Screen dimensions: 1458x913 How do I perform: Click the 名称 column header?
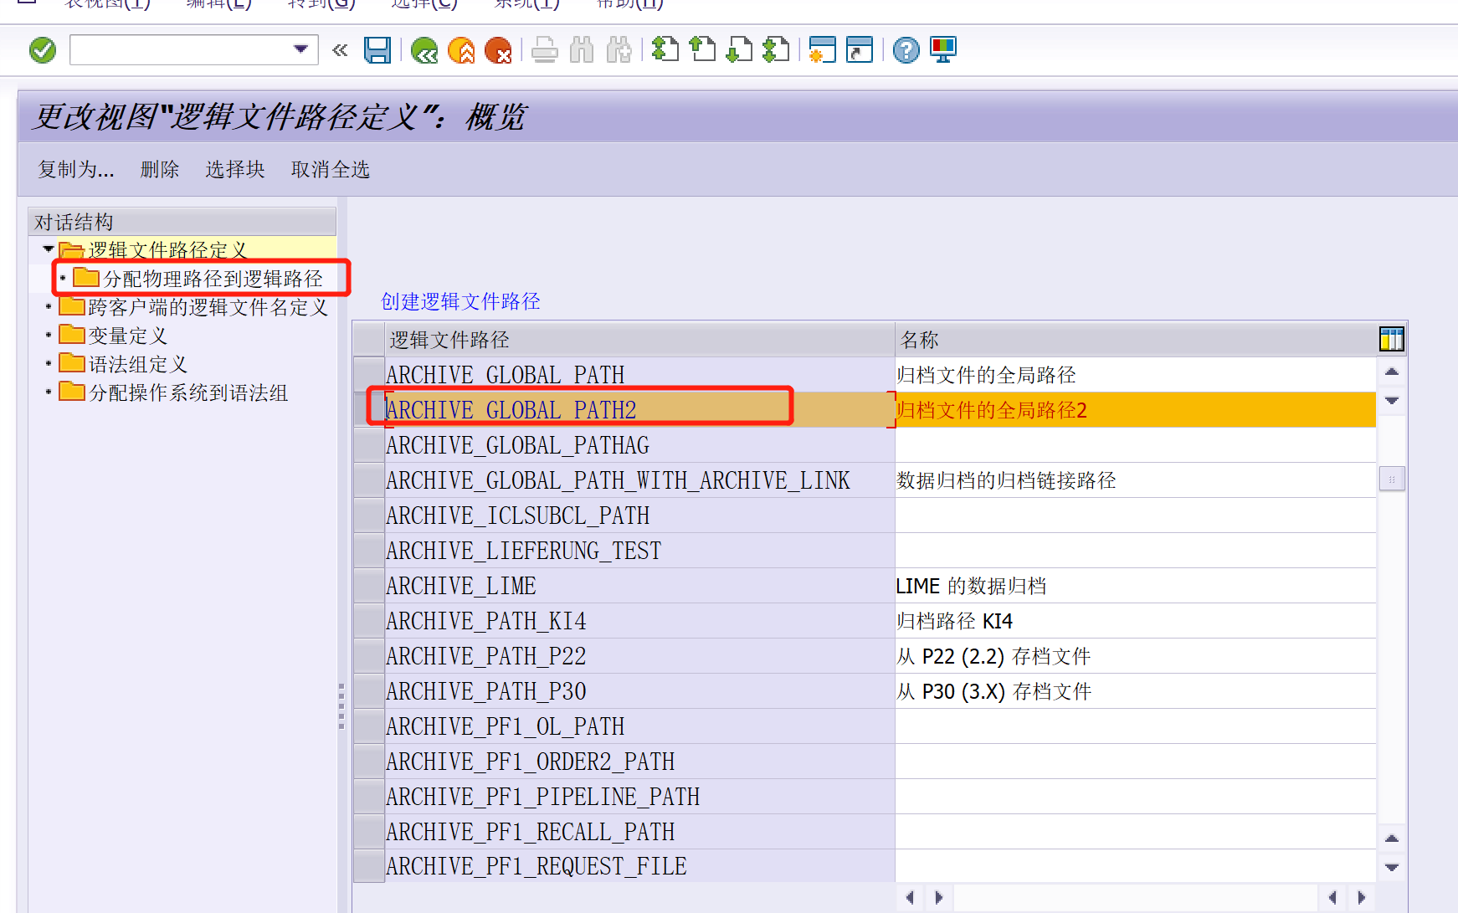click(x=1136, y=340)
